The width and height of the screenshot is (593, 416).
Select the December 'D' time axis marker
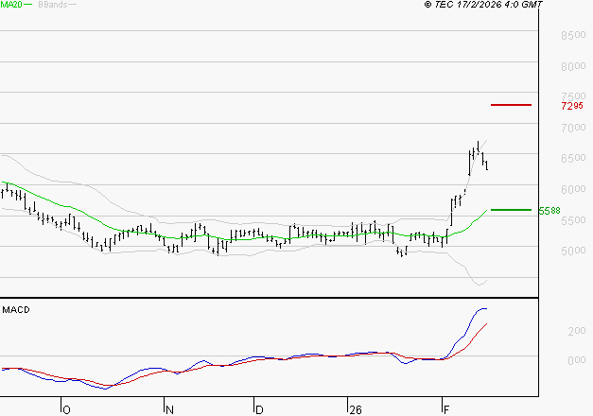tap(258, 408)
